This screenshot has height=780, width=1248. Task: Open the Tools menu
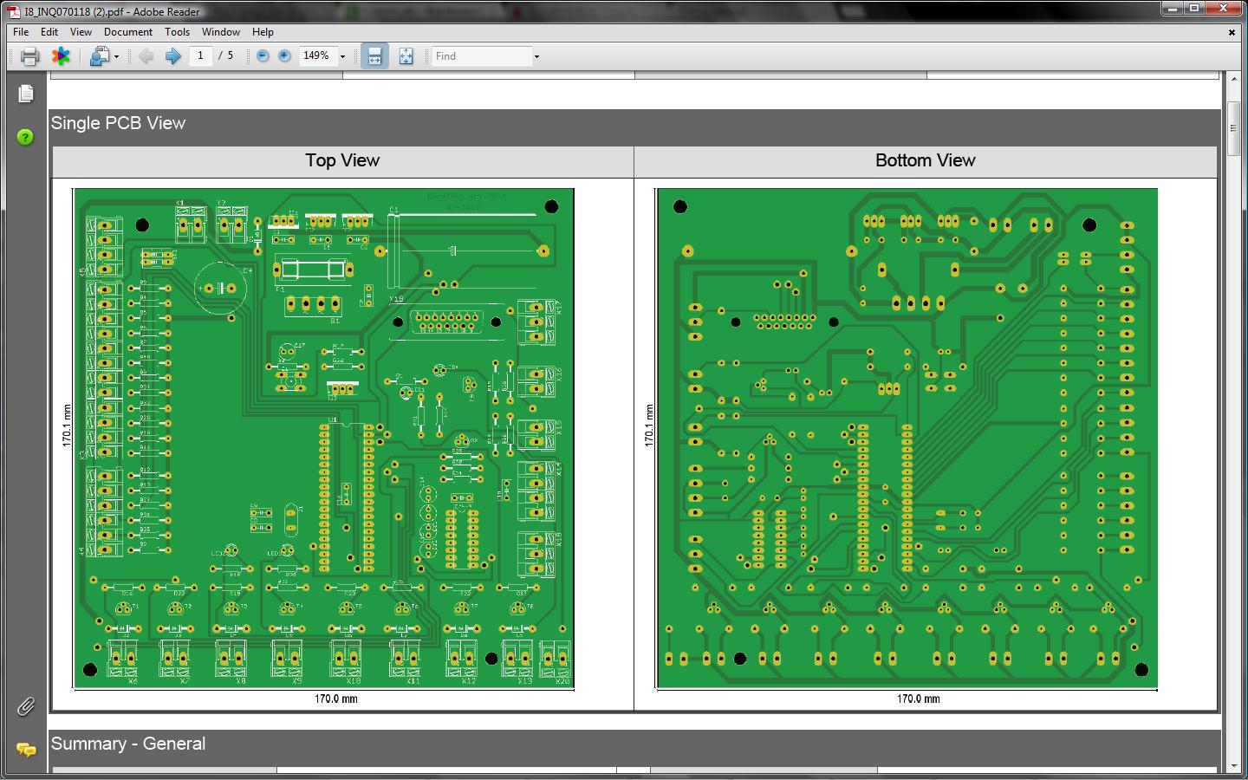[x=177, y=32]
